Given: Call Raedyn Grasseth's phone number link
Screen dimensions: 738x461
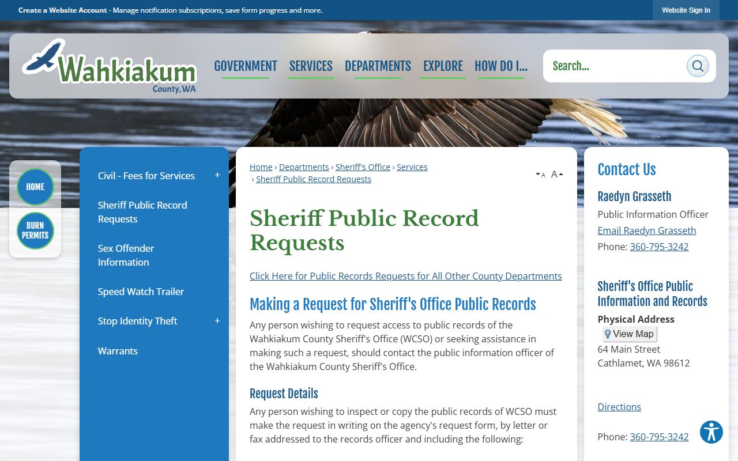Looking at the screenshot, I should click(659, 247).
